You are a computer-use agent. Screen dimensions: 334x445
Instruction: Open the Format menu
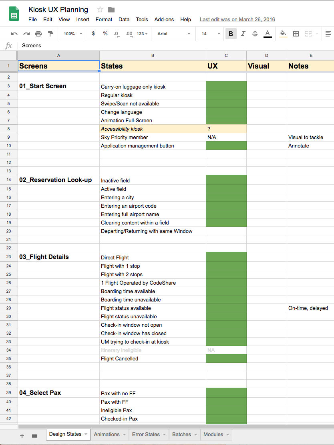(104, 19)
